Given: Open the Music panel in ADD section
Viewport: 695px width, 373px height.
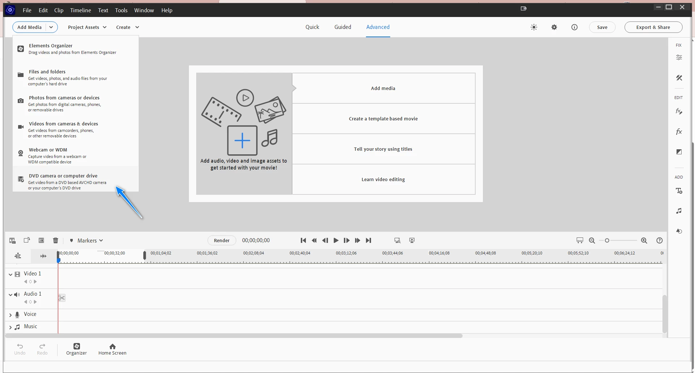Looking at the screenshot, I should coord(679,211).
